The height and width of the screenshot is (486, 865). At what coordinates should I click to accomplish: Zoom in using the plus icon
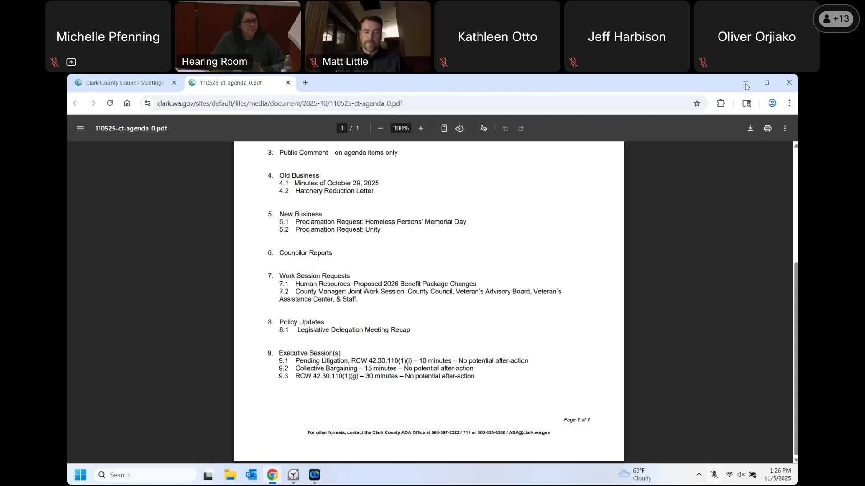click(421, 128)
